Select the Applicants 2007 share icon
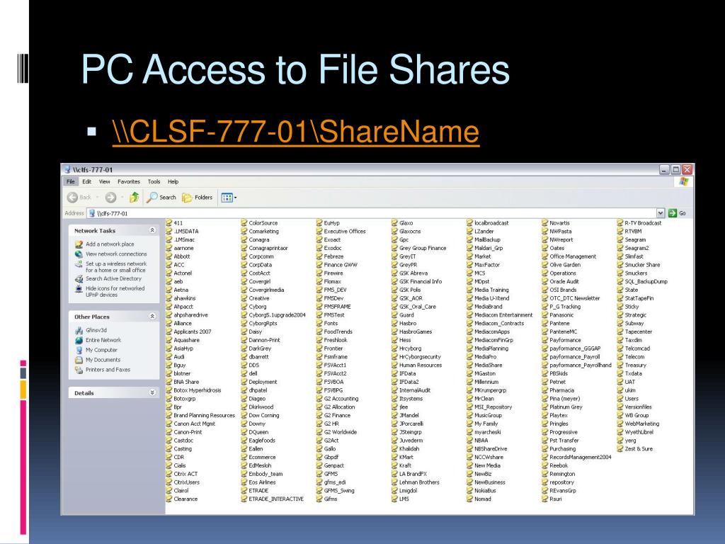The image size is (725, 544). click(x=169, y=331)
